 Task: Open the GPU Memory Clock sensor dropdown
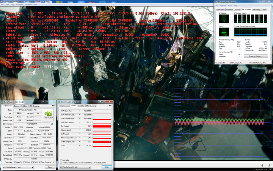point(80,115)
